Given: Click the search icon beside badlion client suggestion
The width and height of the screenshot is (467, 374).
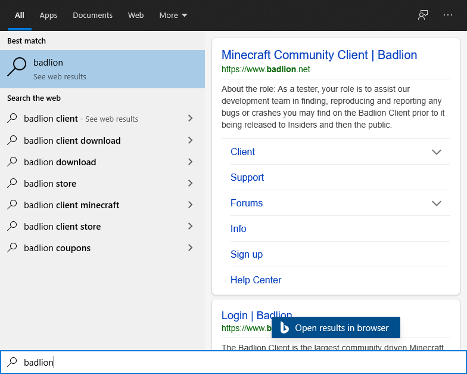Looking at the screenshot, I should pyautogui.click(x=12, y=118).
